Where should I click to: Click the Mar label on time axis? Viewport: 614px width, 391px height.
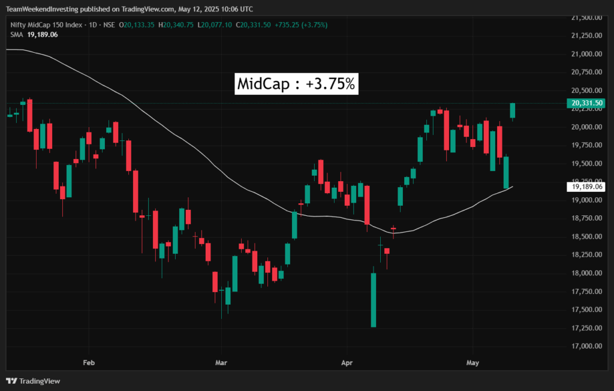[221, 362]
